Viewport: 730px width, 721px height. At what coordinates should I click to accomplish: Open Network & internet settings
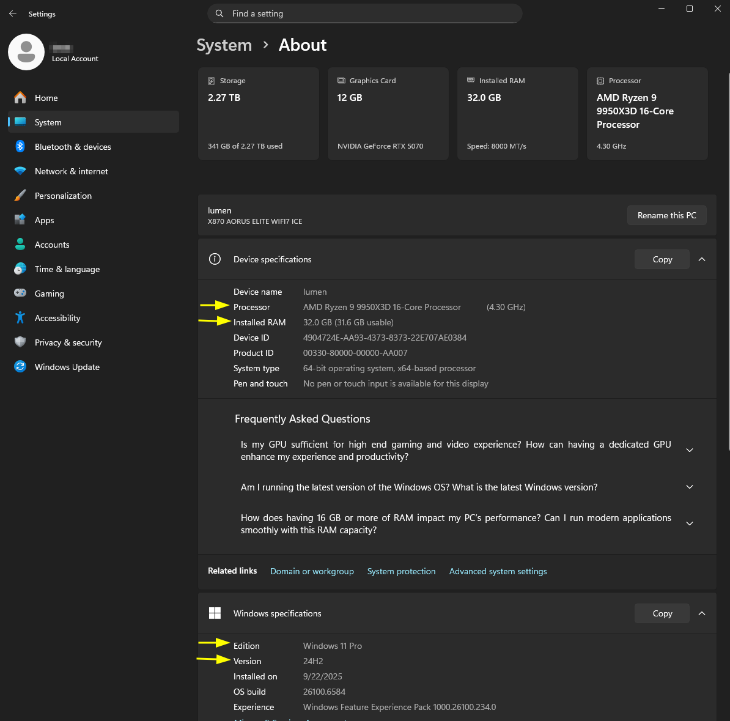(x=71, y=171)
